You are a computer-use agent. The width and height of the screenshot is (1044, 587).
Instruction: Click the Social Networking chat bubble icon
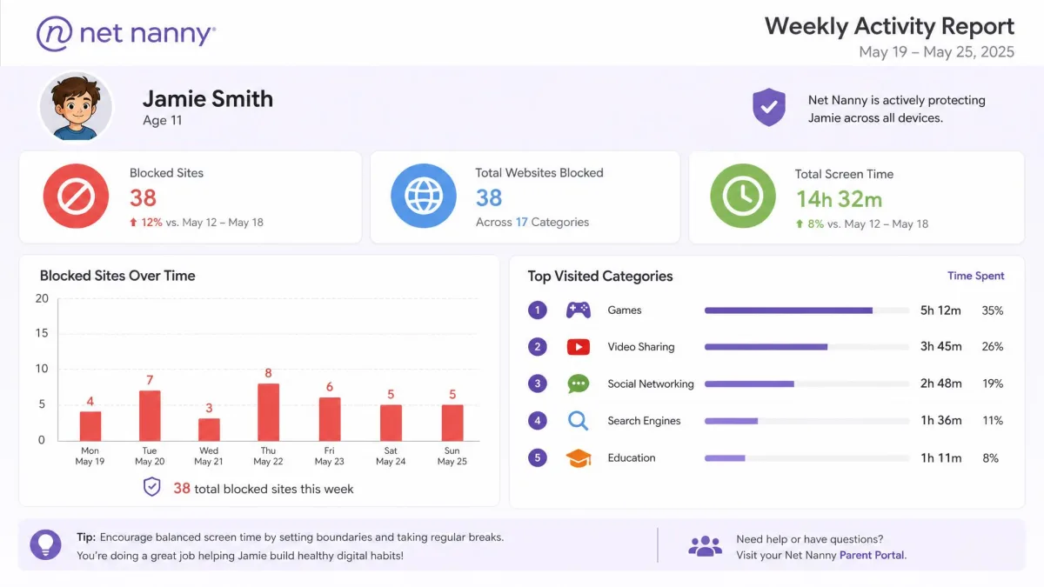tap(578, 384)
